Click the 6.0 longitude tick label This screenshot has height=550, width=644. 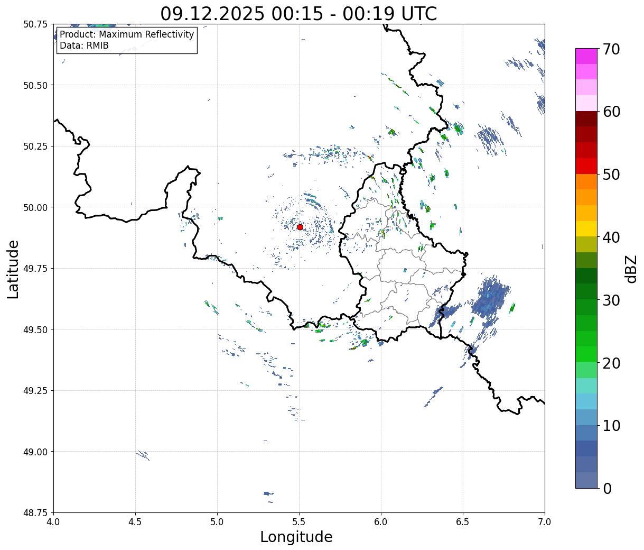point(381,522)
